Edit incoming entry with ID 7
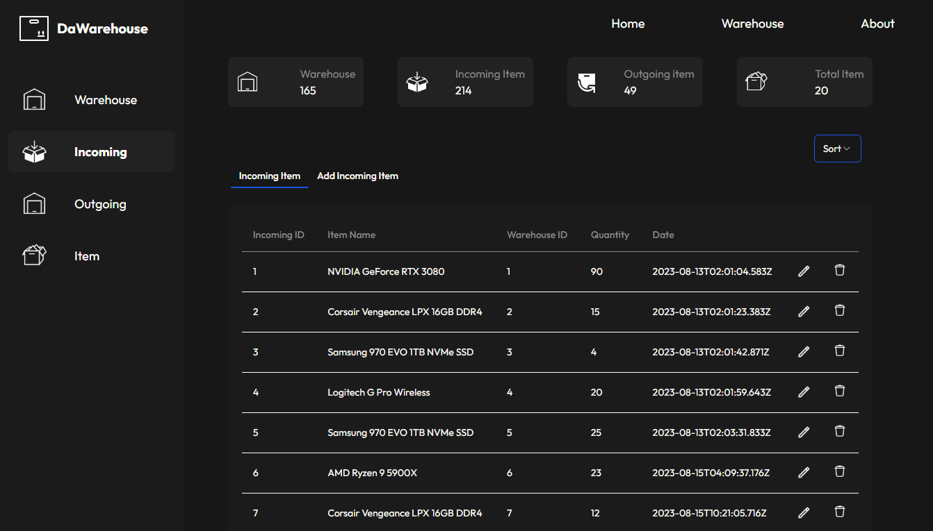 pos(804,513)
